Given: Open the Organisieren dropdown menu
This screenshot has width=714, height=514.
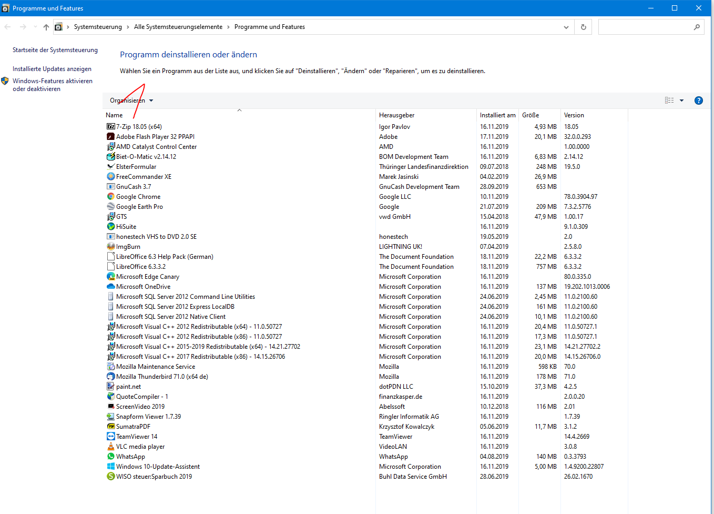Looking at the screenshot, I should pyautogui.click(x=131, y=100).
